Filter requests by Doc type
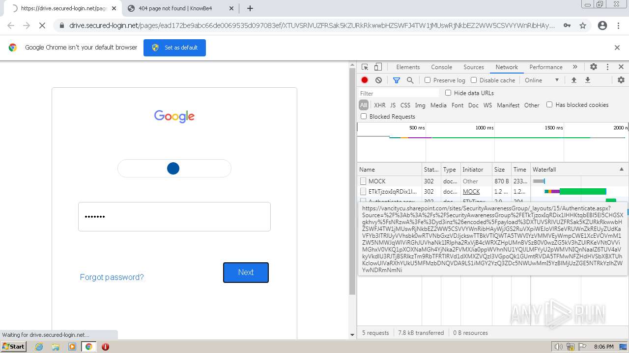The width and height of the screenshot is (629, 353). [x=473, y=105]
